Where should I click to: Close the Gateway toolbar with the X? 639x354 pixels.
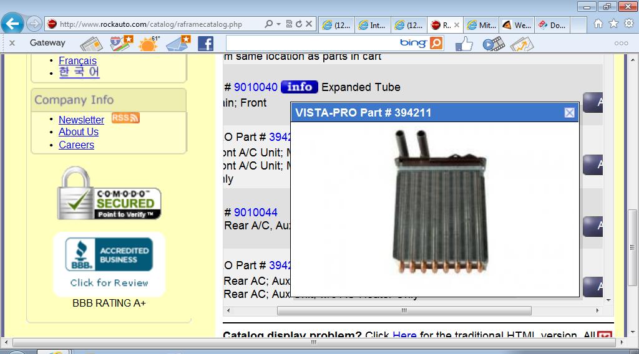pos(12,43)
